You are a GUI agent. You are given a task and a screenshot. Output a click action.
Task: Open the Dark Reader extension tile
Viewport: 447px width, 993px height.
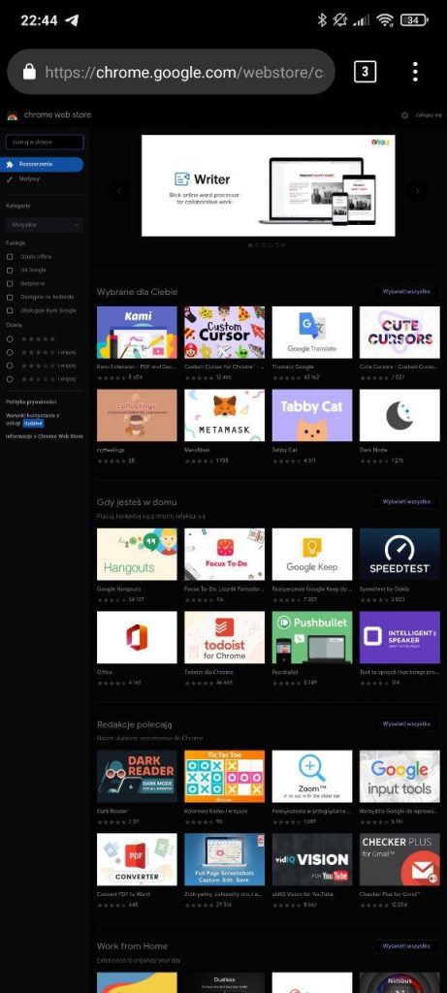(137, 777)
